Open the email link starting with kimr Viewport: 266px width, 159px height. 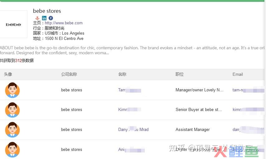click(248, 110)
